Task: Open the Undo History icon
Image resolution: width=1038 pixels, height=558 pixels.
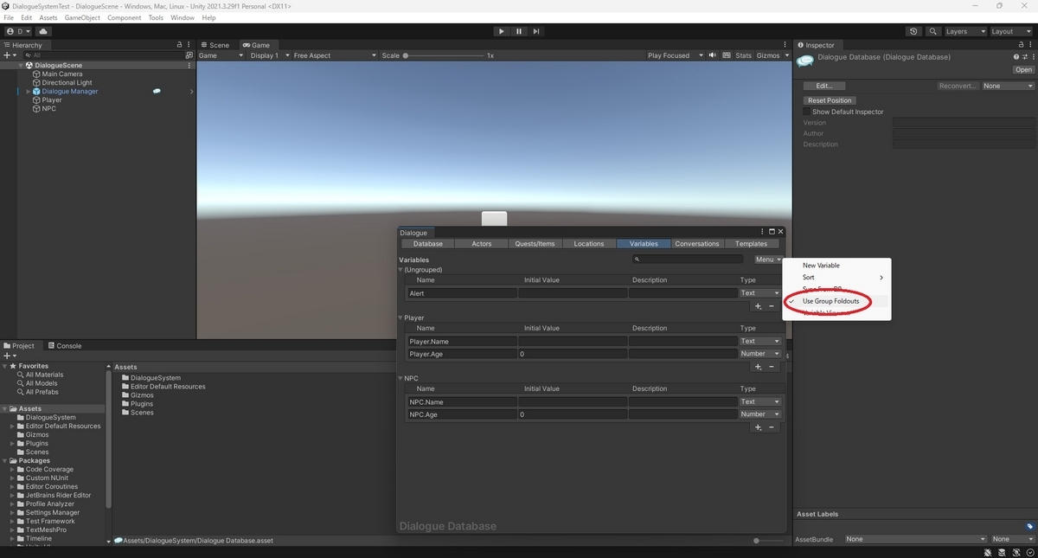Action: [x=913, y=31]
